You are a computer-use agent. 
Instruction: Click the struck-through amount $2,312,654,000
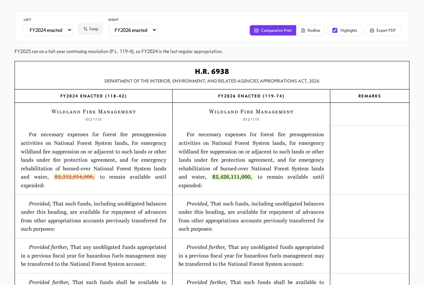[x=74, y=177]
